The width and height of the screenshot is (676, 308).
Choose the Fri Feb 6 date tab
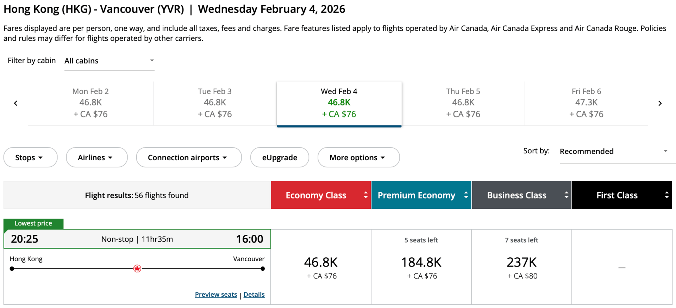(x=586, y=103)
